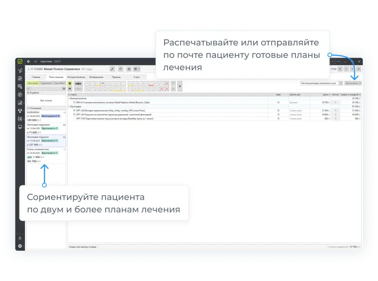Click the back arrow in title bar
Image resolution: width=378 pixels, height=281 pixels.
[x=29, y=61]
